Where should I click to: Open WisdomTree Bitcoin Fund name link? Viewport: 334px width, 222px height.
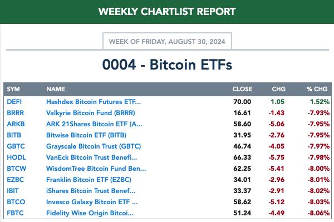click(x=96, y=169)
